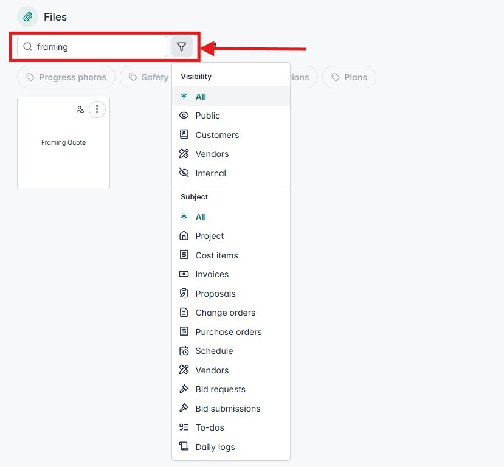
Task: Select the Safety tag chip
Action: (x=150, y=77)
